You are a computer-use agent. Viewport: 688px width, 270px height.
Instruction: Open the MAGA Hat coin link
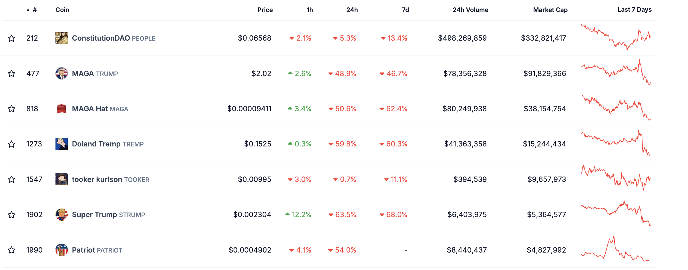click(x=90, y=109)
